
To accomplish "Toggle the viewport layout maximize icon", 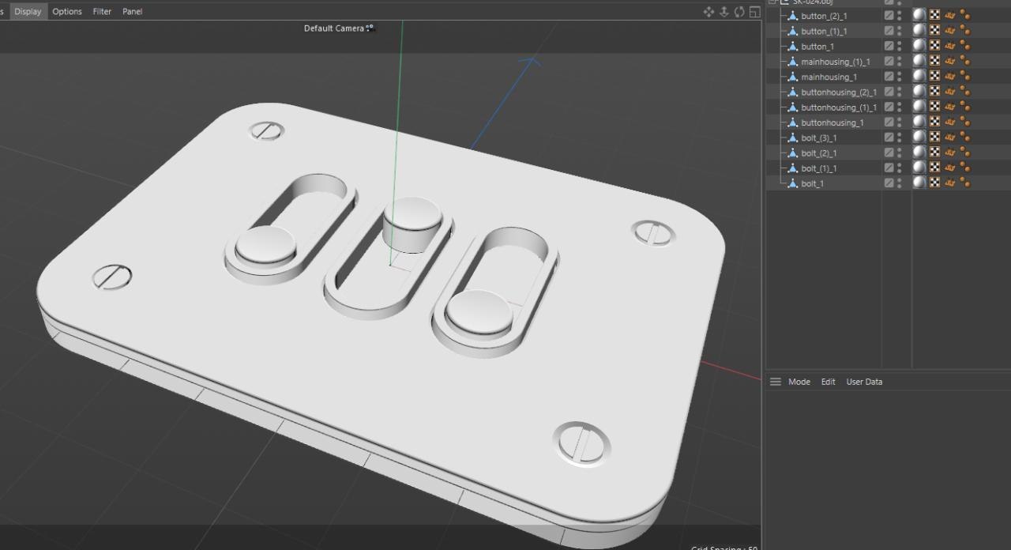I will click(x=754, y=12).
